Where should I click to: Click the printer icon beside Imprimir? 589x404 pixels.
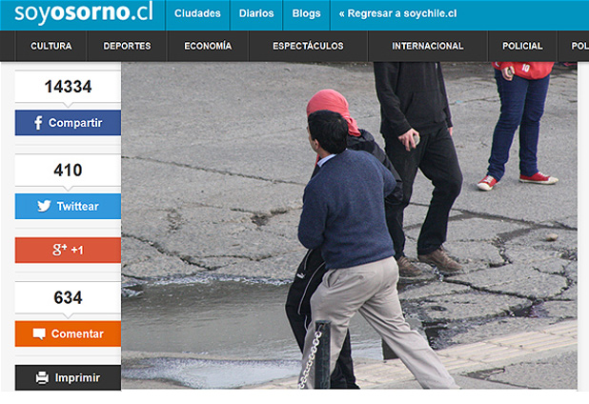click(42, 377)
